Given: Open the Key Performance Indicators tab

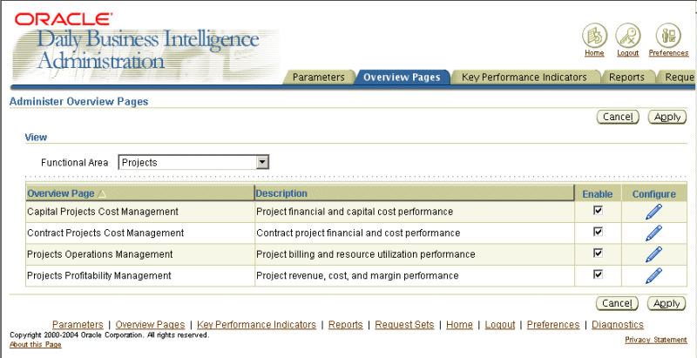Looking at the screenshot, I should tap(524, 78).
